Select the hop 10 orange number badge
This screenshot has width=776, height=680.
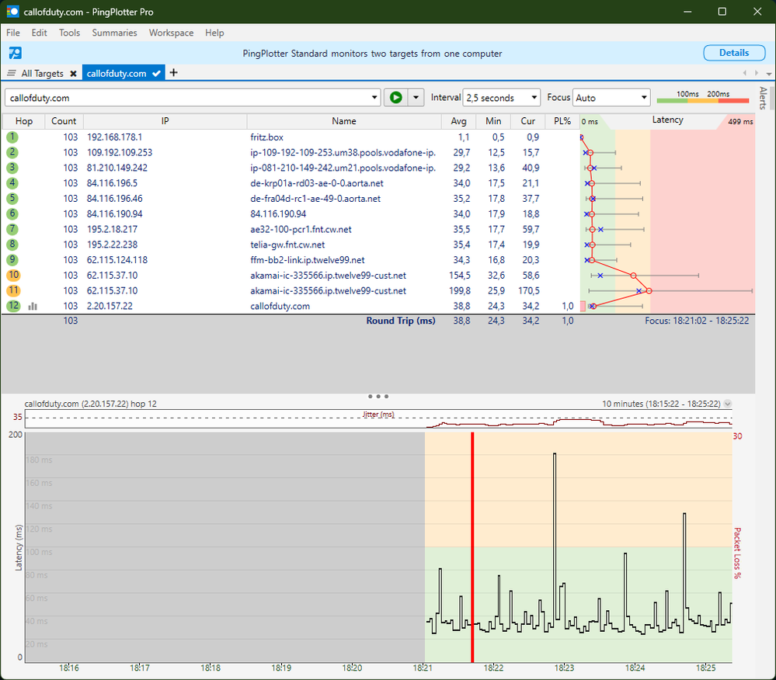(x=13, y=276)
